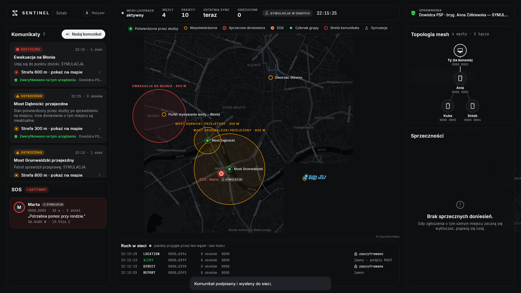Open Ewakuacja na Błonia alert title
Viewport: 521px width, 293px height.
pyautogui.click(x=34, y=57)
